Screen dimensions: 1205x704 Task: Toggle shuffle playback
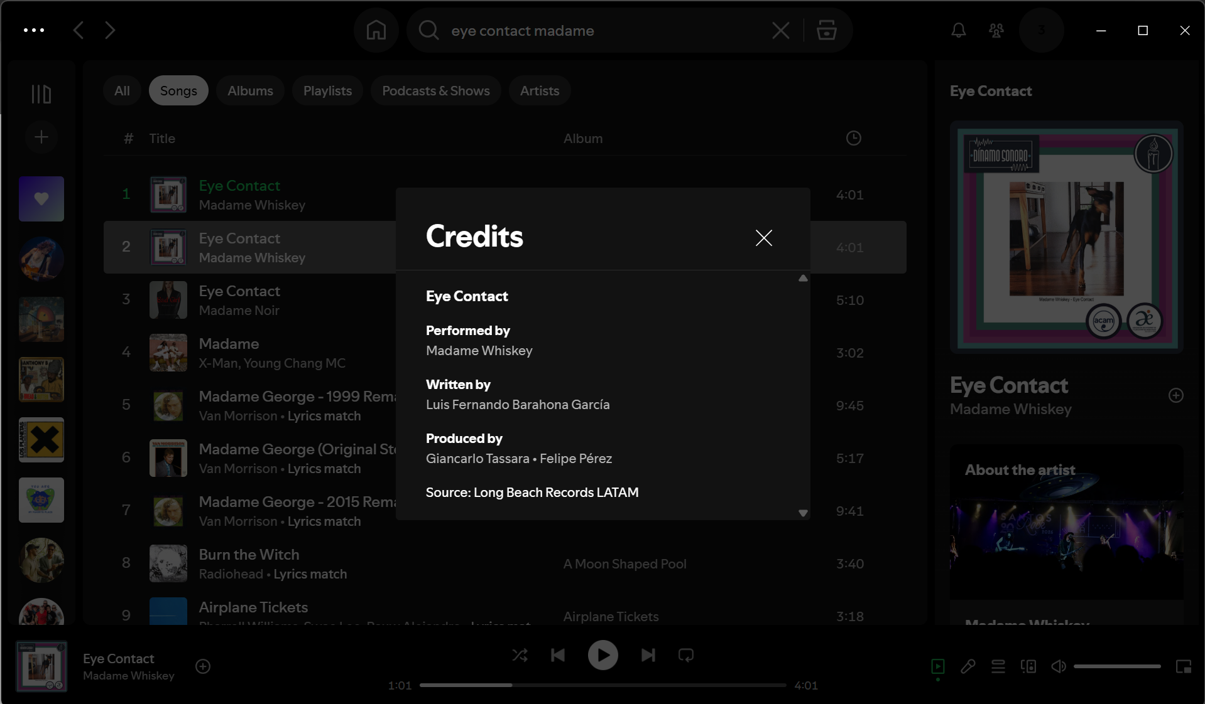tap(520, 655)
